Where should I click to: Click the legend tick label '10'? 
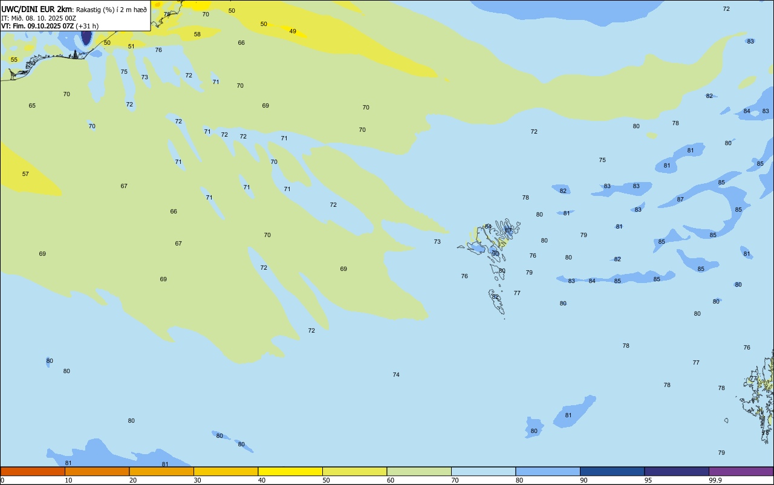(68, 480)
